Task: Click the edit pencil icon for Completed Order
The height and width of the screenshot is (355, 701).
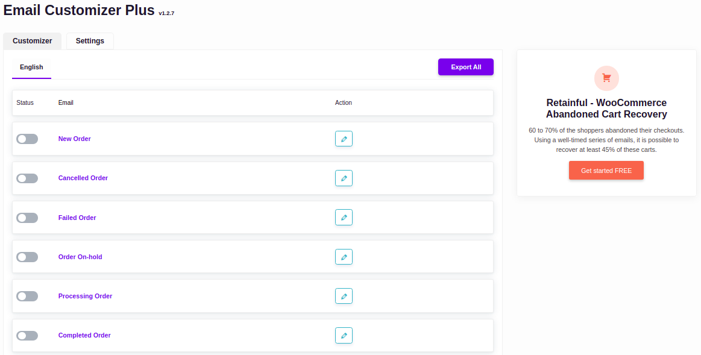Action: [344, 335]
